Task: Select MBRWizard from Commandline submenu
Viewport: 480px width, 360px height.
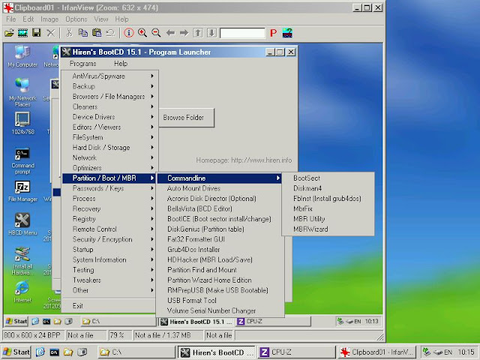Action: coord(328,229)
